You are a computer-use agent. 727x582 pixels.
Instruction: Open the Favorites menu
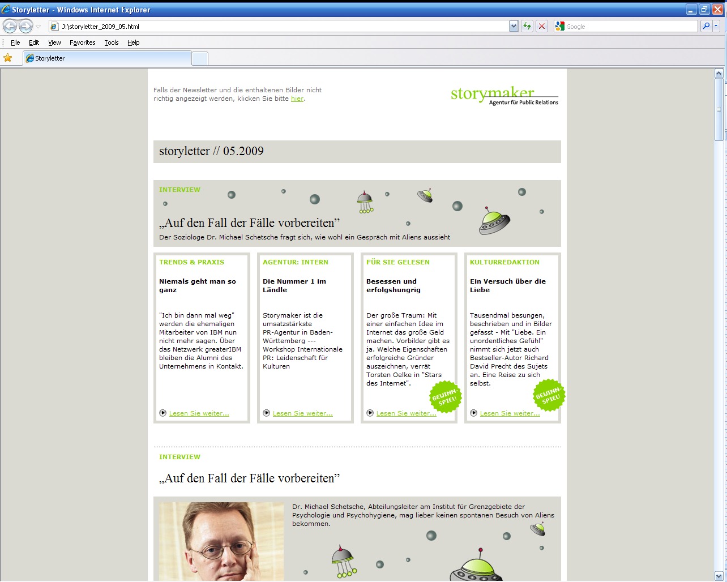point(82,42)
